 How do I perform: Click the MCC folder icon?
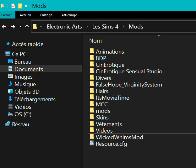tap(92, 103)
